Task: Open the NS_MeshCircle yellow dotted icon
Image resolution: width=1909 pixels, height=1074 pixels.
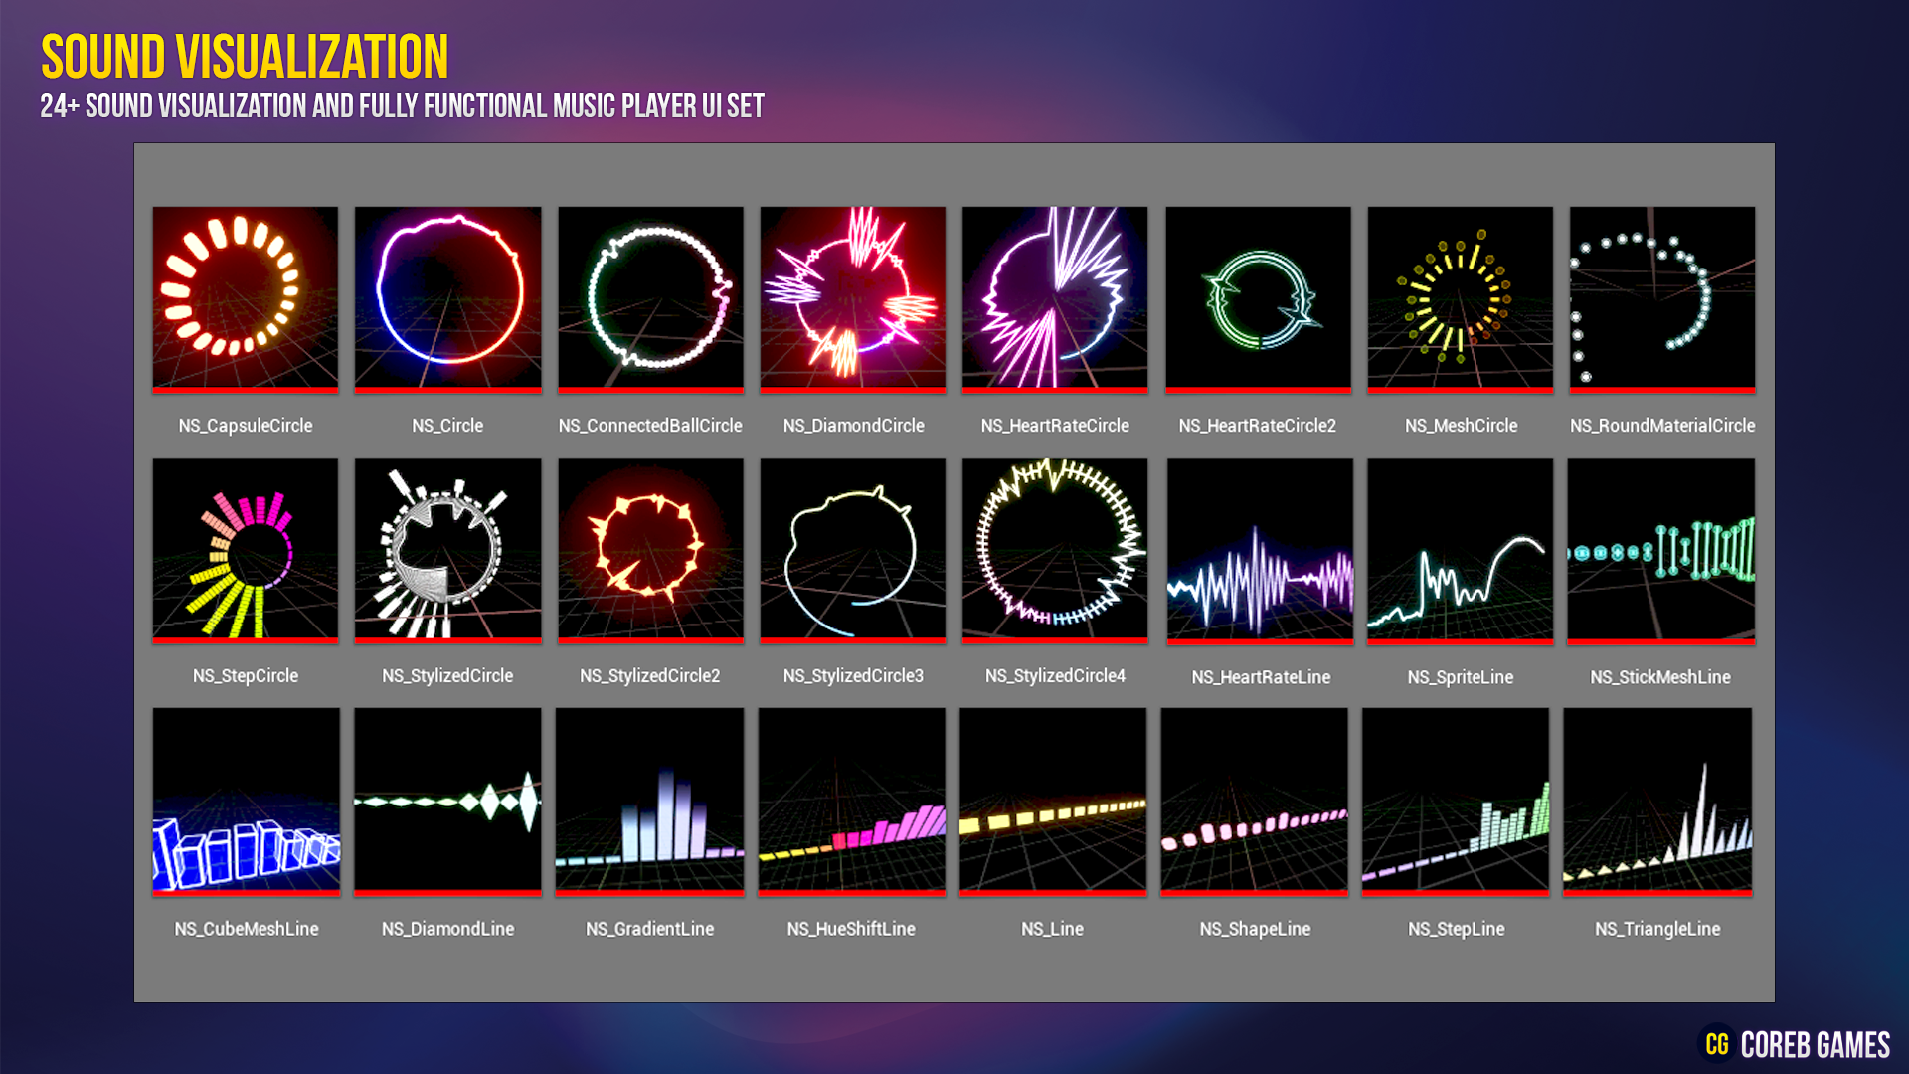Action: click(1460, 298)
